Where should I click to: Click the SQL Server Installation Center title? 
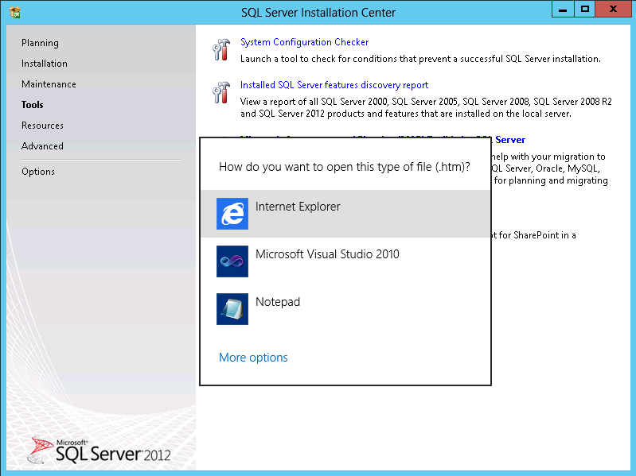[x=318, y=13]
